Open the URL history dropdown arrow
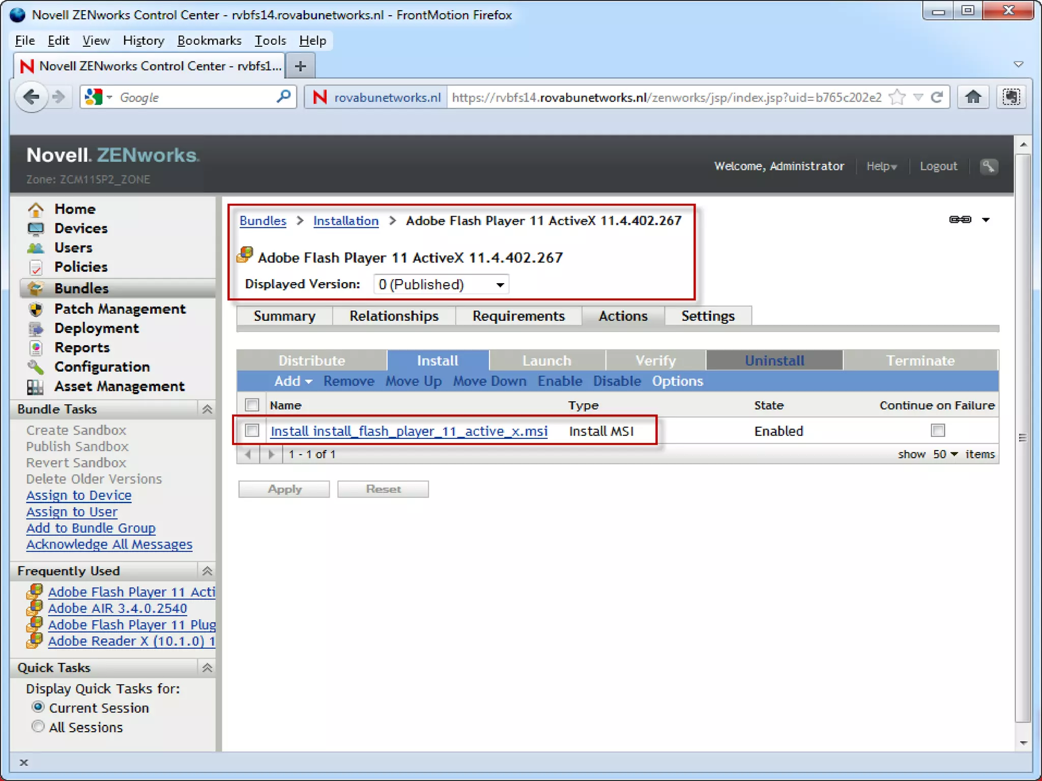The width and height of the screenshot is (1042, 781). click(x=918, y=97)
